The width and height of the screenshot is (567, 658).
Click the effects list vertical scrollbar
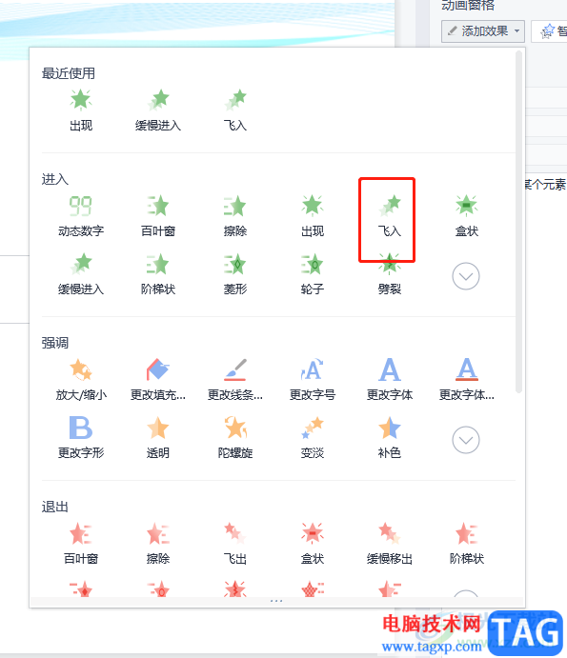(518, 222)
